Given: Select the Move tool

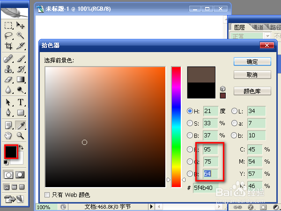Looking at the screenshot, I should (x=21, y=25).
